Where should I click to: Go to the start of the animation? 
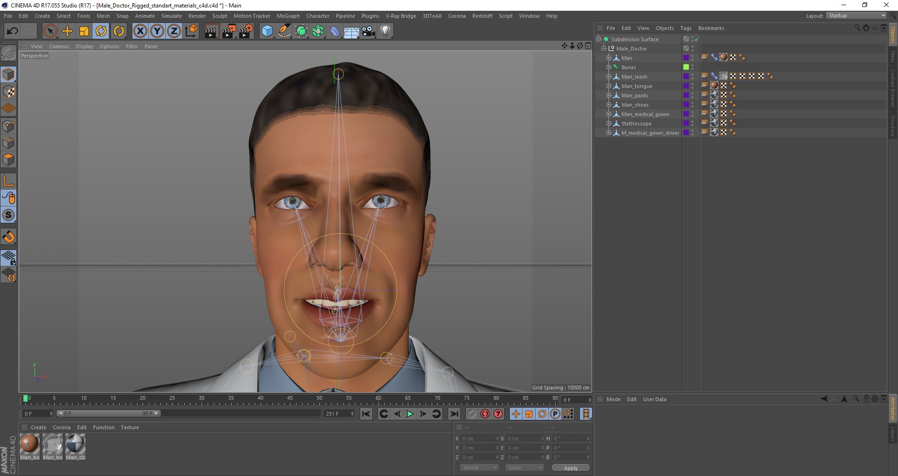[366, 414]
